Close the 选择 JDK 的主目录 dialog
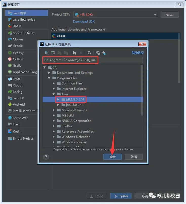This screenshot has width=186, height=204. 142,44
